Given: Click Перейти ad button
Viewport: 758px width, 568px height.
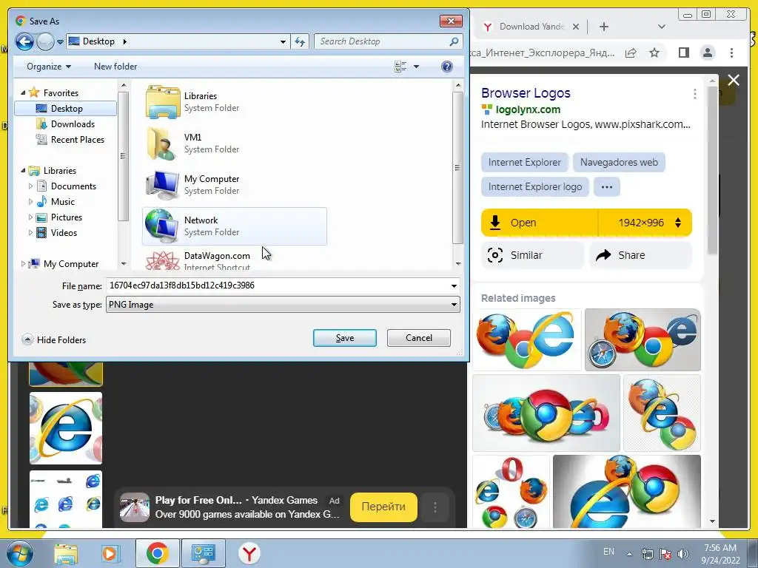Looking at the screenshot, I should point(383,507).
